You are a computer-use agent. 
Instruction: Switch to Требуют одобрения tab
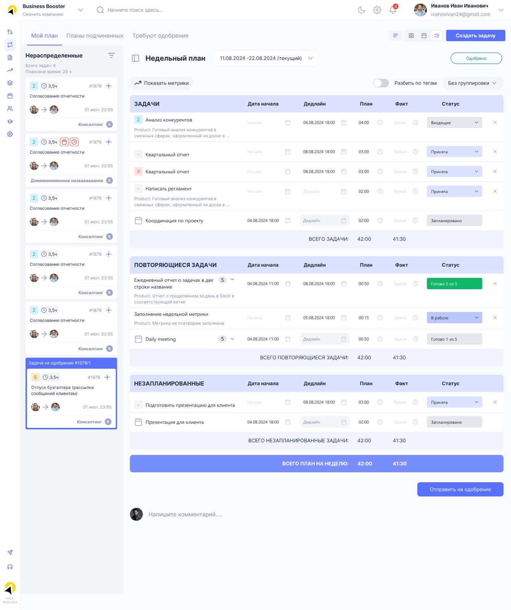click(160, 35)
